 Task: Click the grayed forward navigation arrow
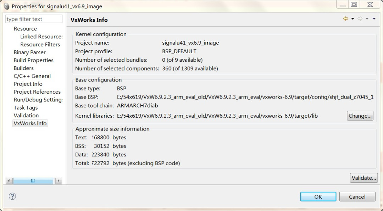click(360, 19)
